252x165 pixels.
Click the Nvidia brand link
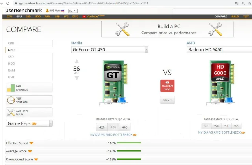[x=76, y=43]
